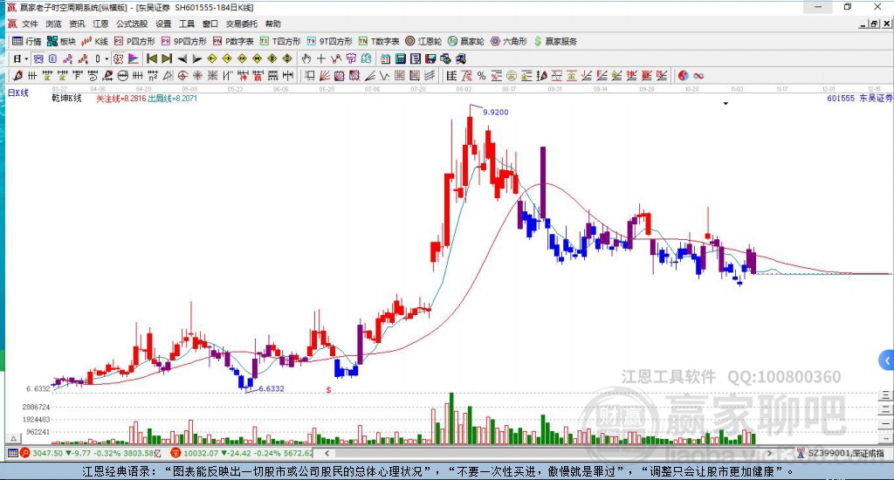Click the 乾坤K线 indicator label
This screenshot has width=894, height=480.
point(66,98)
